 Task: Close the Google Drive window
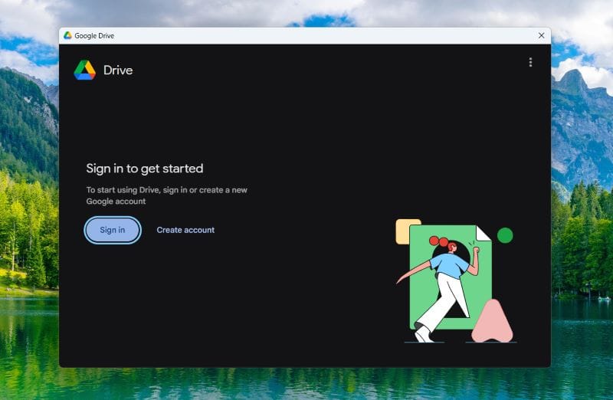[x=541, y=35]
